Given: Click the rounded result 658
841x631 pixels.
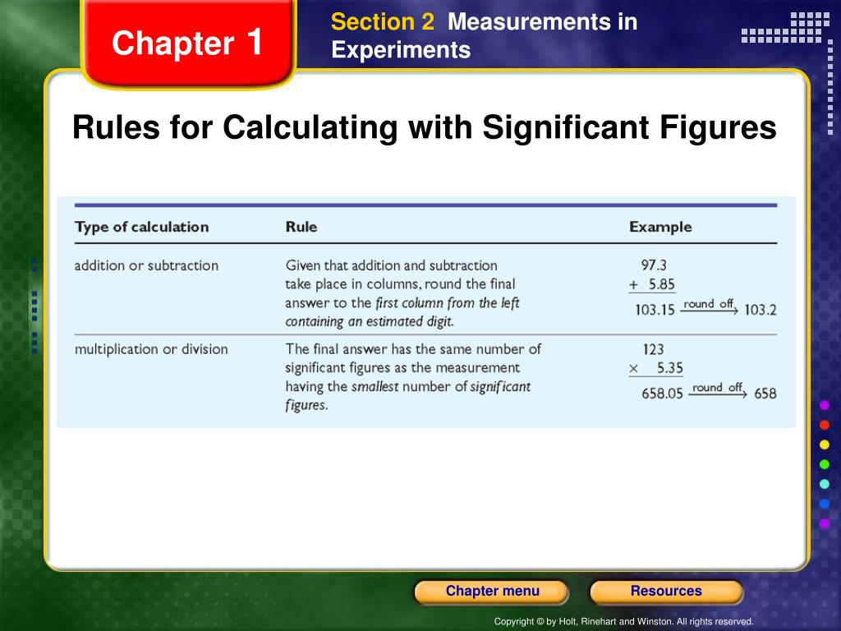Looking at the screenshot, I should (x=765, y=394).
